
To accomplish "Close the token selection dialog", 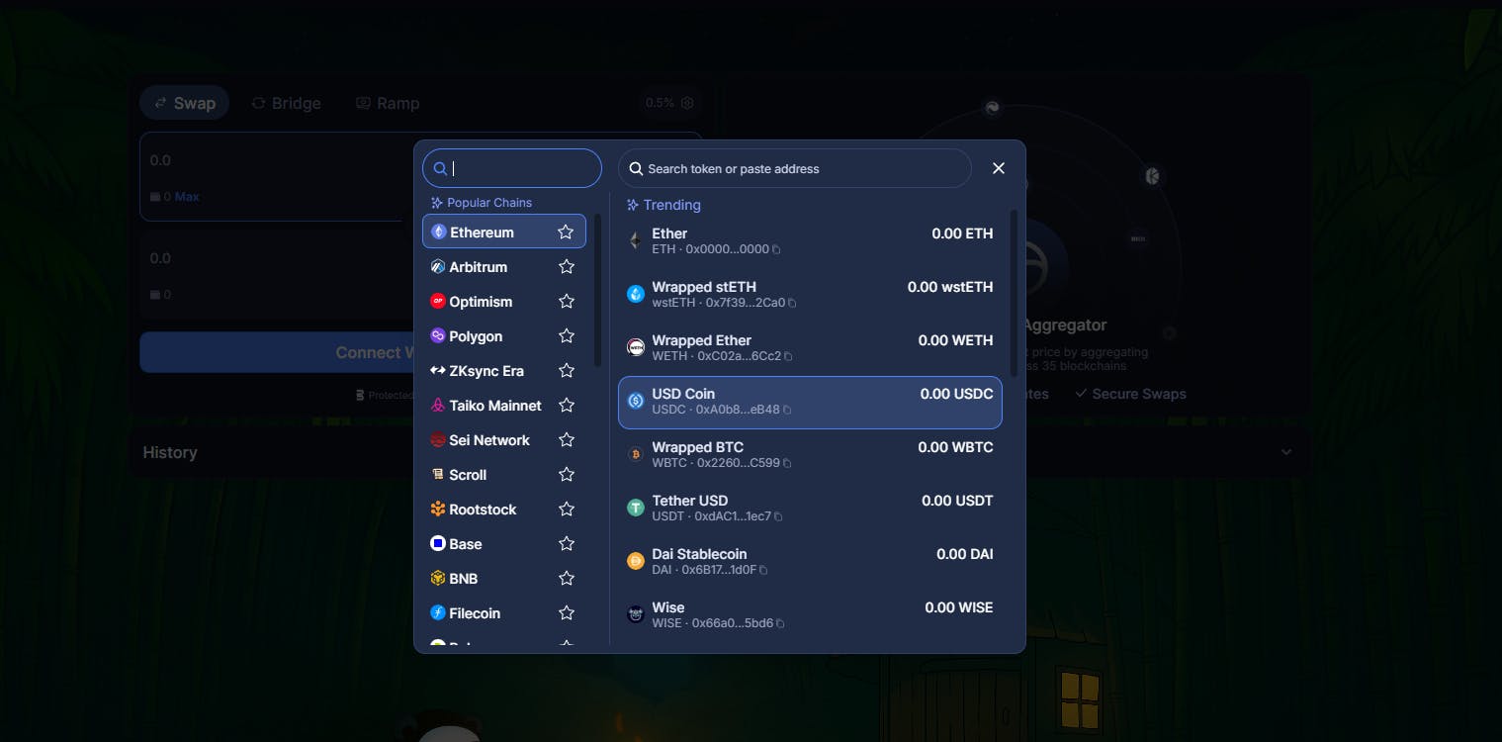I will (998, 167).
